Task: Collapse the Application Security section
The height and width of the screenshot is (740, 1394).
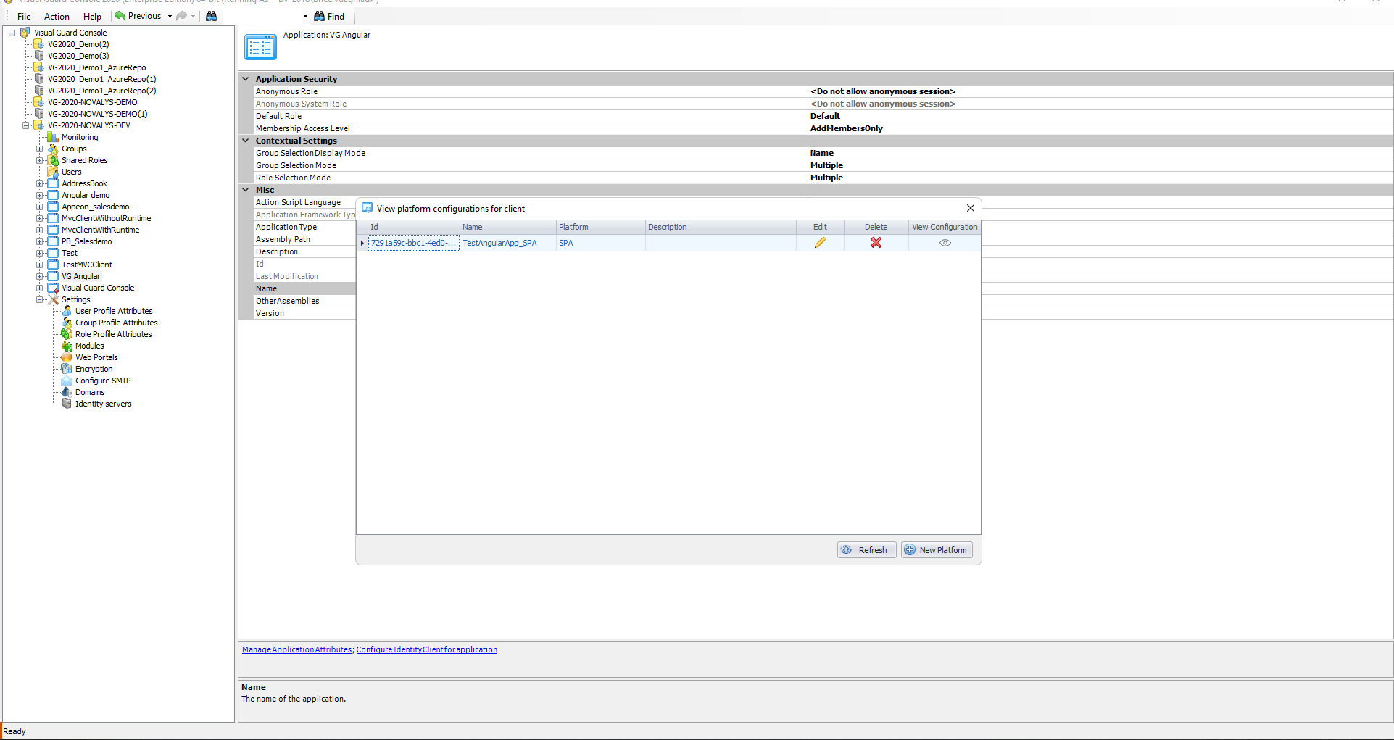Action: (245, 78)
